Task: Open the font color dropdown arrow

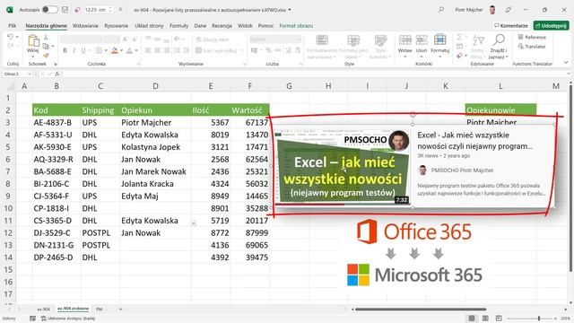Action: 135,50
